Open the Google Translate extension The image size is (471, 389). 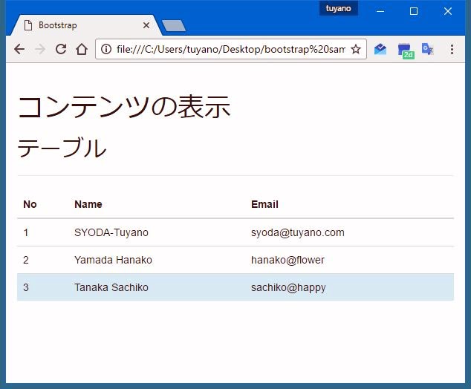427,49
